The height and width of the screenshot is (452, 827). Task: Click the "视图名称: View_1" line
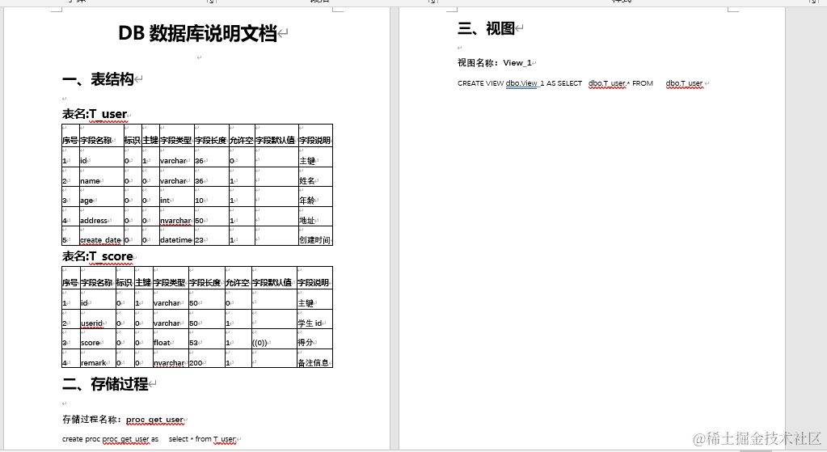494,63
